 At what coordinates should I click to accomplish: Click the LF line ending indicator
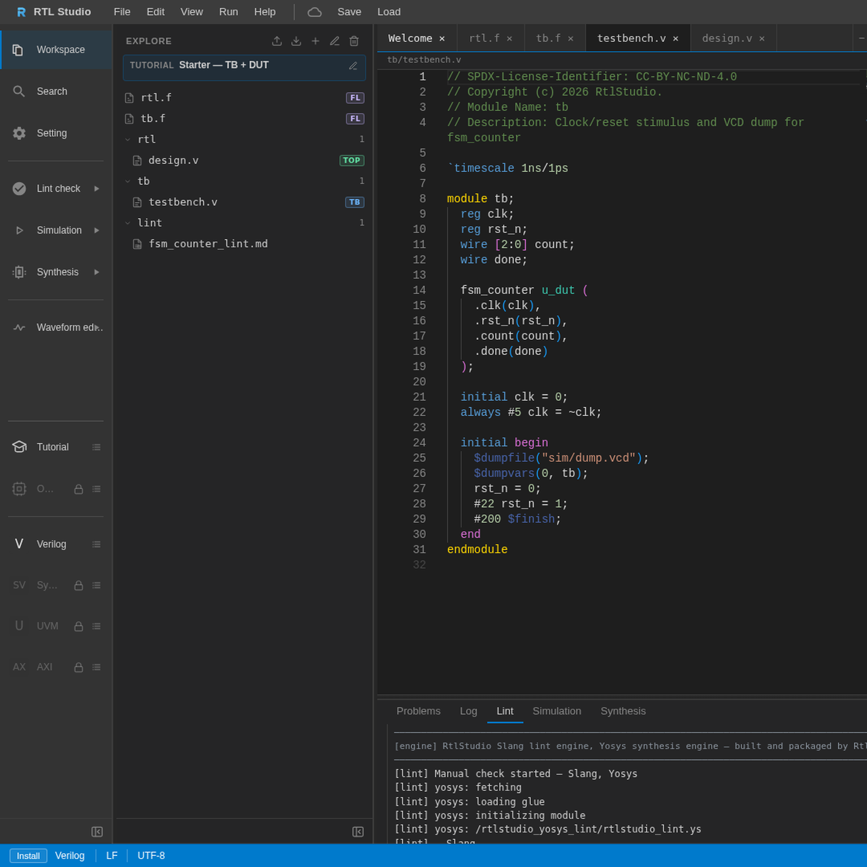(x=112, y=856)
